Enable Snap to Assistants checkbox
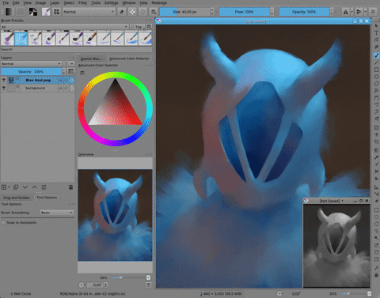The image size is (380, 298). (x=3, y=223)
